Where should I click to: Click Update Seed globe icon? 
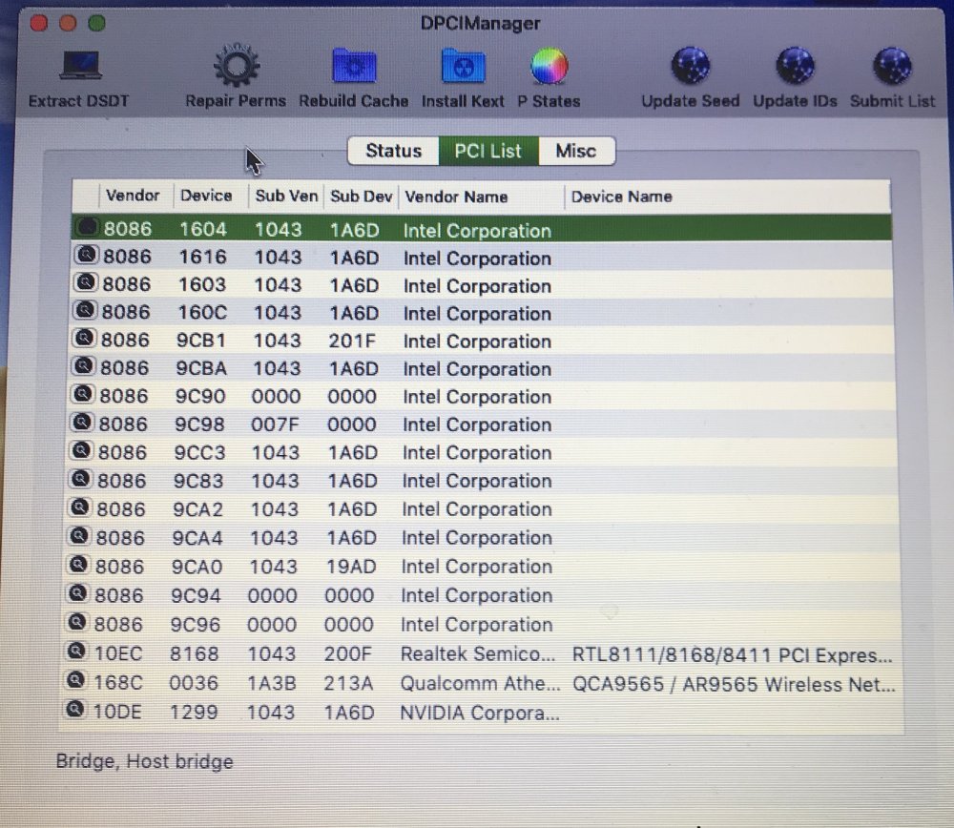pyautogui.click(x=691, y=66)
